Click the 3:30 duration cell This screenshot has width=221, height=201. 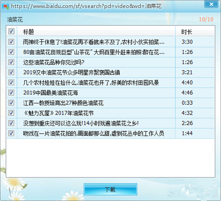click(x=187, y=42)
